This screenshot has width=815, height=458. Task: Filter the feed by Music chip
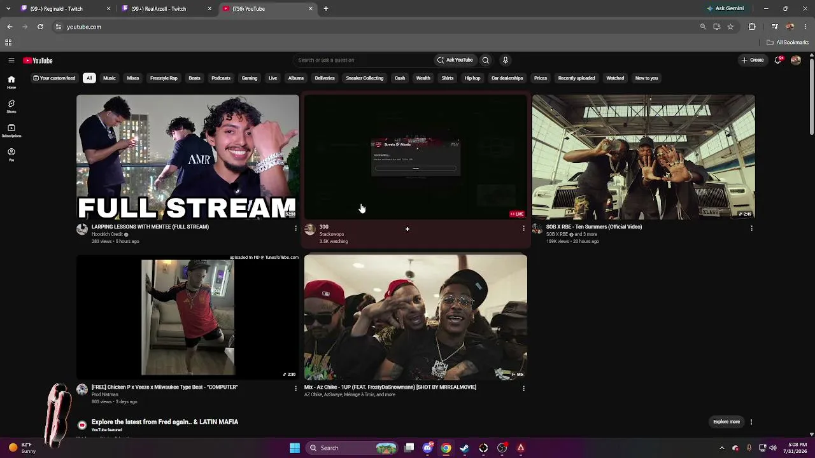point(110,78)
